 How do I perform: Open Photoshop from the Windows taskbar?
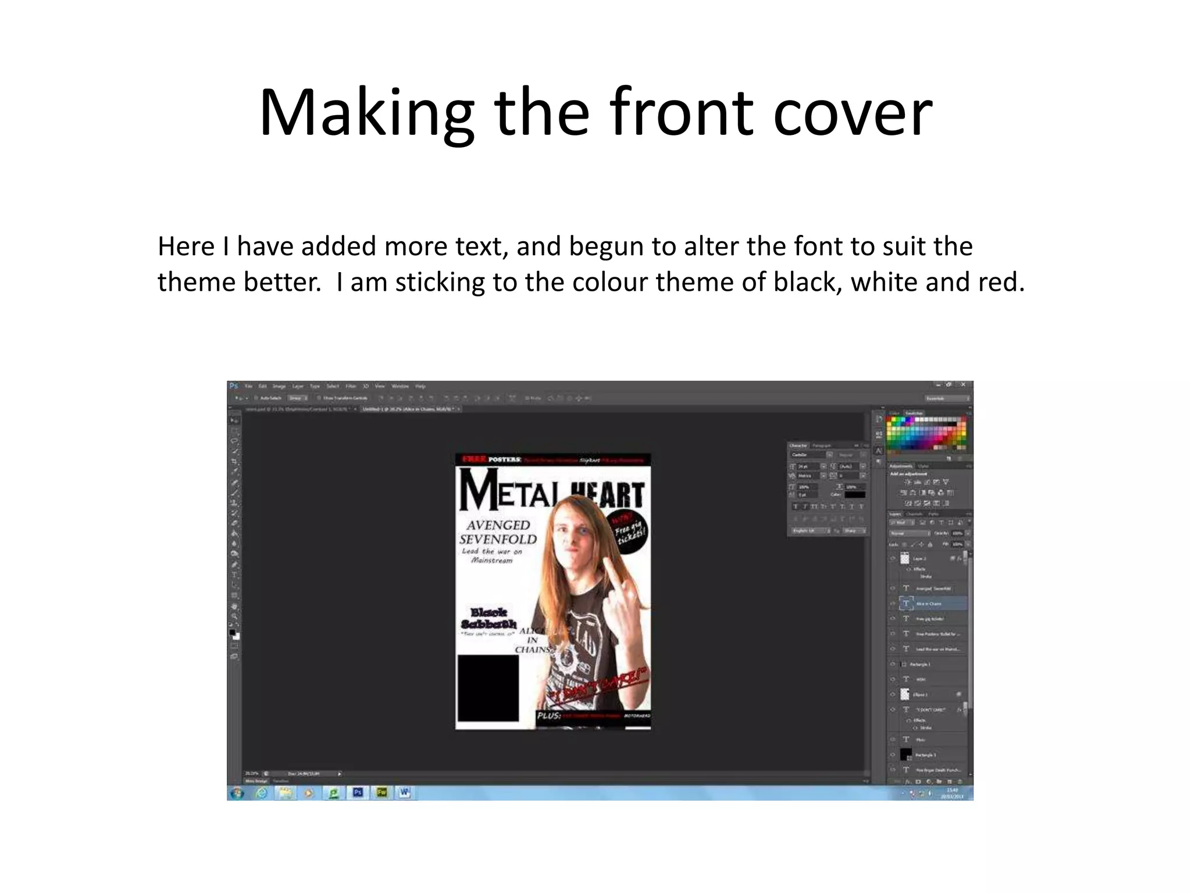click(x=358, y=792)
